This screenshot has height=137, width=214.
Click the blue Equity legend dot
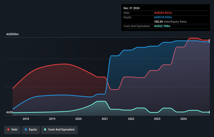point(26,129)
